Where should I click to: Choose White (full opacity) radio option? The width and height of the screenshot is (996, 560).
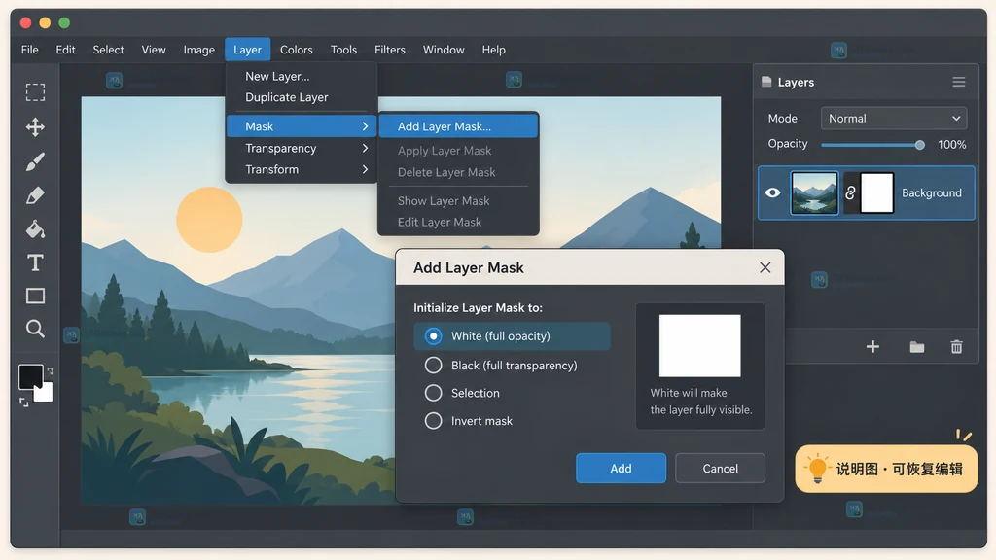512,335
